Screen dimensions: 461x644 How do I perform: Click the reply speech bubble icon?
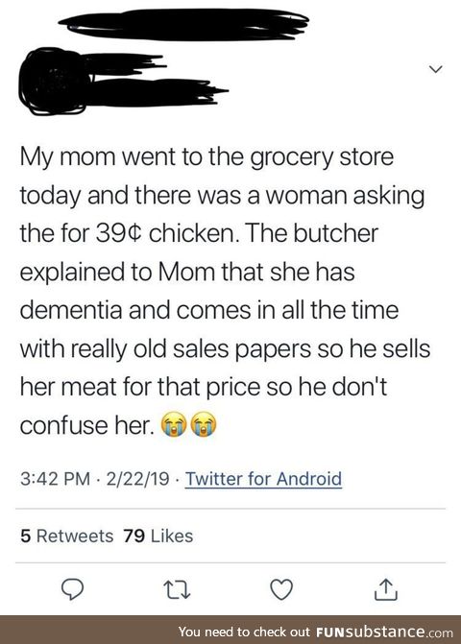coord(73,589)
